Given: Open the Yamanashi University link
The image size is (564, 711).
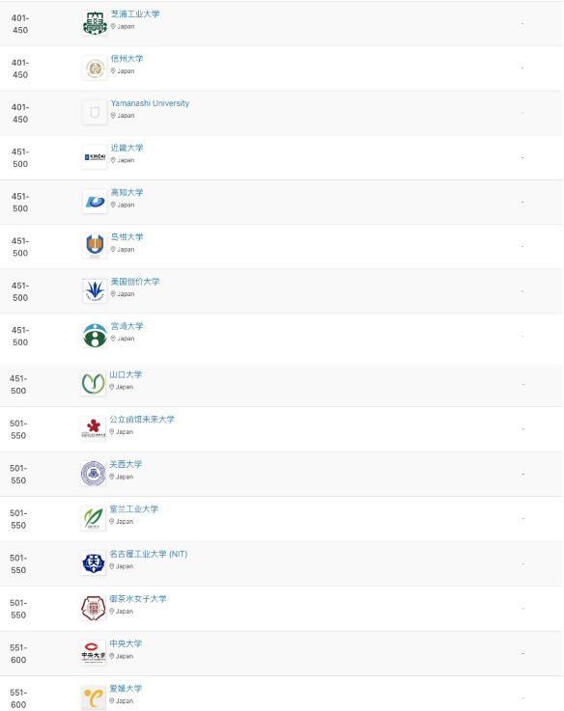Looking at the screenshot, I should (x=150, y=103).
